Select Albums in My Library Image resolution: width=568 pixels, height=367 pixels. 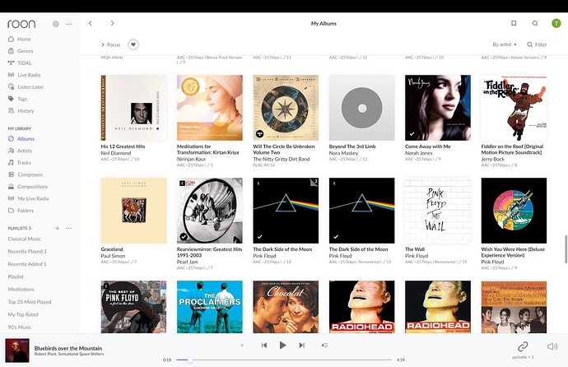click(21, 138)
